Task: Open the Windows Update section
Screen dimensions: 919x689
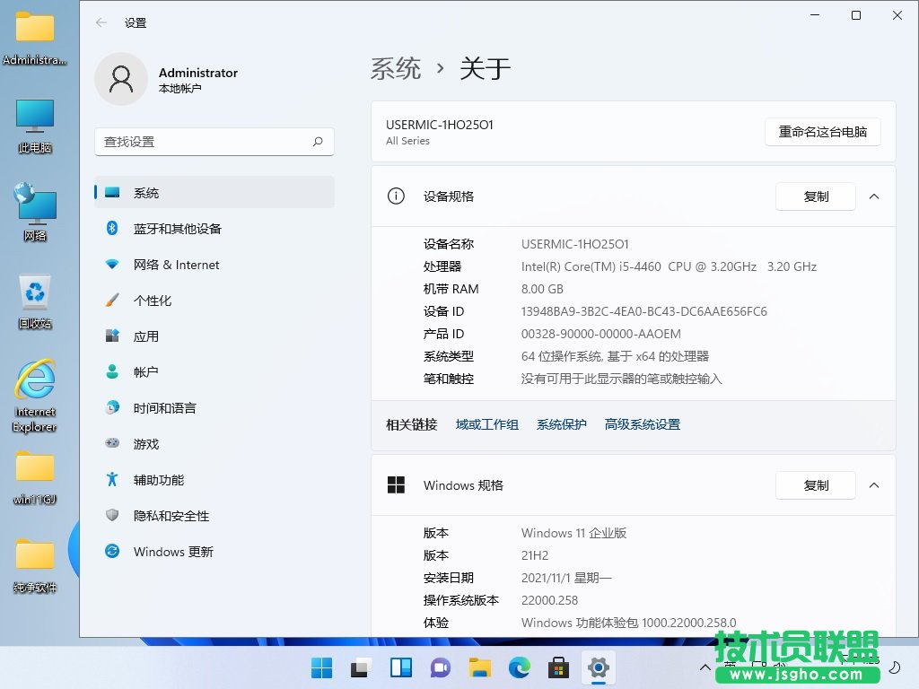Action: [173, 552]
